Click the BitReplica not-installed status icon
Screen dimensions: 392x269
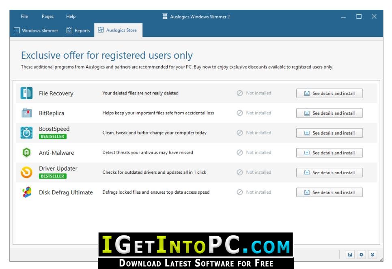[x=240, y=113]
